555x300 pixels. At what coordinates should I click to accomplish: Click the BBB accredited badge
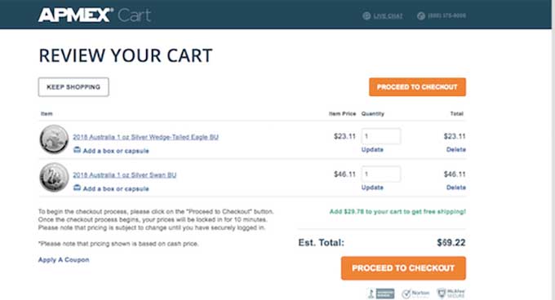point(381,293)
